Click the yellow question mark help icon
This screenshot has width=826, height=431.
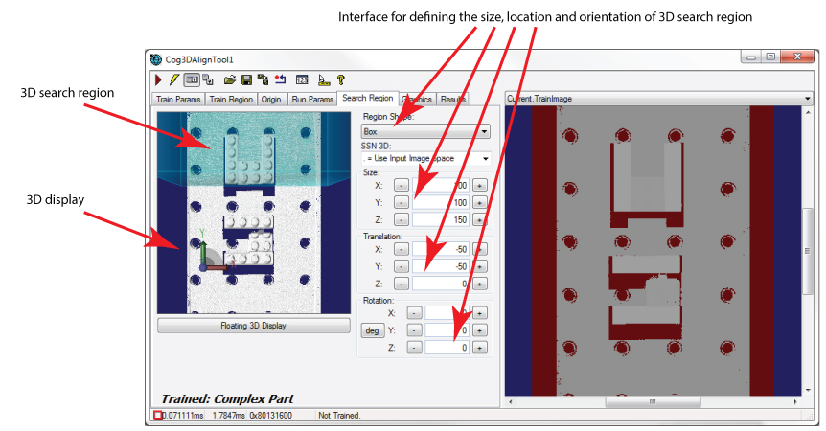[x=341, y=79]
